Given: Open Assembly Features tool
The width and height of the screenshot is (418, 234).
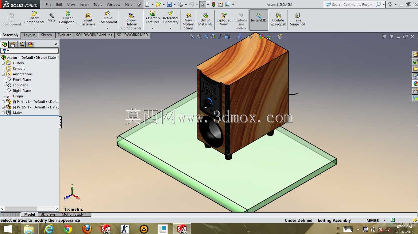Looking at the screenshot, I should coord(153,18).
